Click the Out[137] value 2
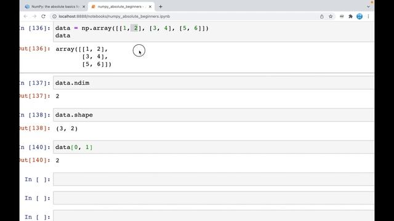Image resolution: width=394 pixels, height=221 pixels. (x=57, y=96)
